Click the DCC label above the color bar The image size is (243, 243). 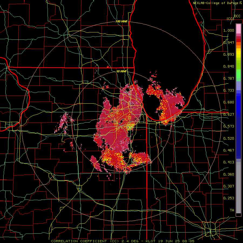(x=237, y=16)
